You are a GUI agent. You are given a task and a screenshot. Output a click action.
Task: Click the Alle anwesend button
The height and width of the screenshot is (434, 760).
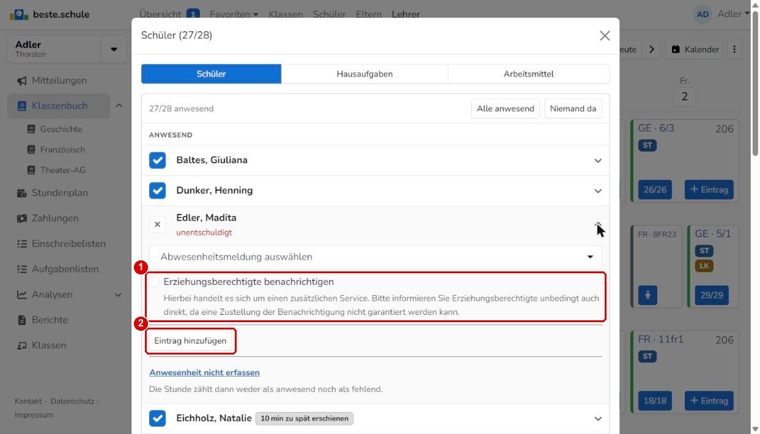[506, 109]
